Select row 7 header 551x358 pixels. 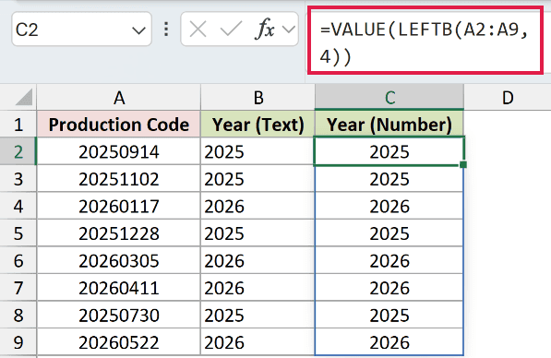[18, 288]
